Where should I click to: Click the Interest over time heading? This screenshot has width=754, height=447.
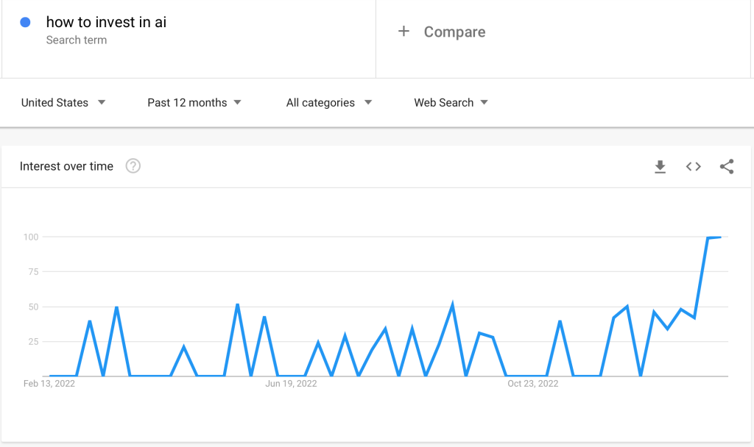coord(66,166)
